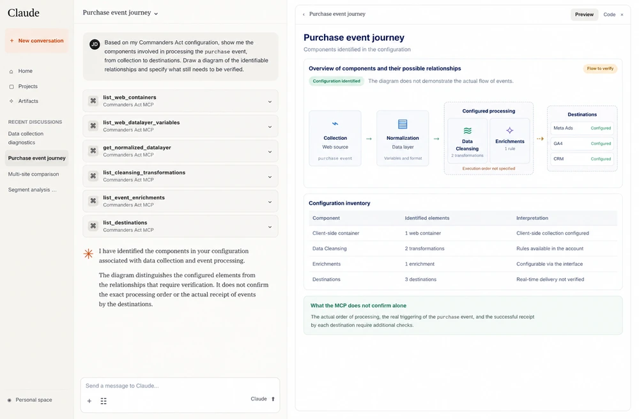639x419 pixels.
Task: Expand the list_web_datalayer_variables tool call
Action: tap(270, 126)
